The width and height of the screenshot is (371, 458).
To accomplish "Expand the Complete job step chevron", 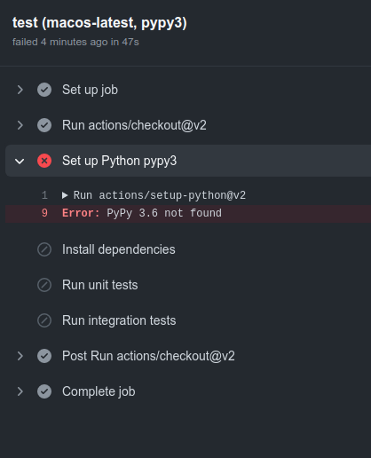I will [20, 391].
